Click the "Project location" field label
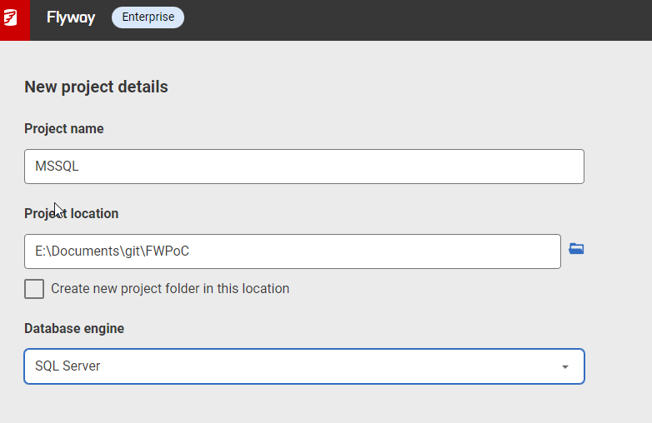The image size is (652, 423). pos(72,214)
